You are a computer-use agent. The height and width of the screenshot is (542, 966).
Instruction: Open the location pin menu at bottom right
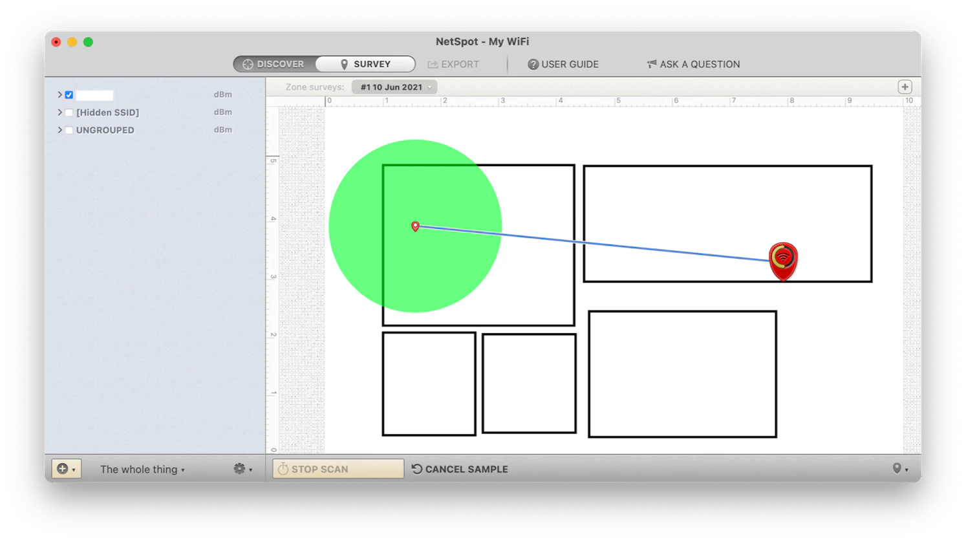900,469
